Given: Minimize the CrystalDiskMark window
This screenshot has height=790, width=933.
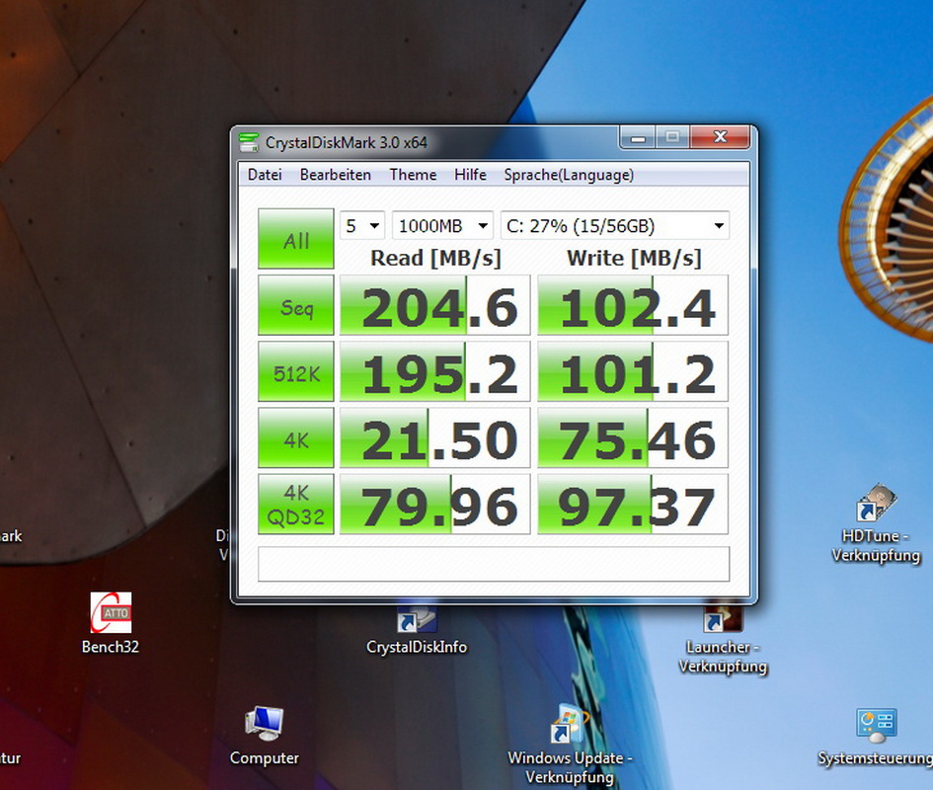Looking at the screenshot, I should pos(638,137).
